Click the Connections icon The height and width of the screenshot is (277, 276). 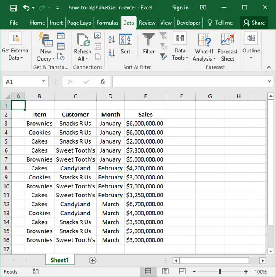(98, 36)
